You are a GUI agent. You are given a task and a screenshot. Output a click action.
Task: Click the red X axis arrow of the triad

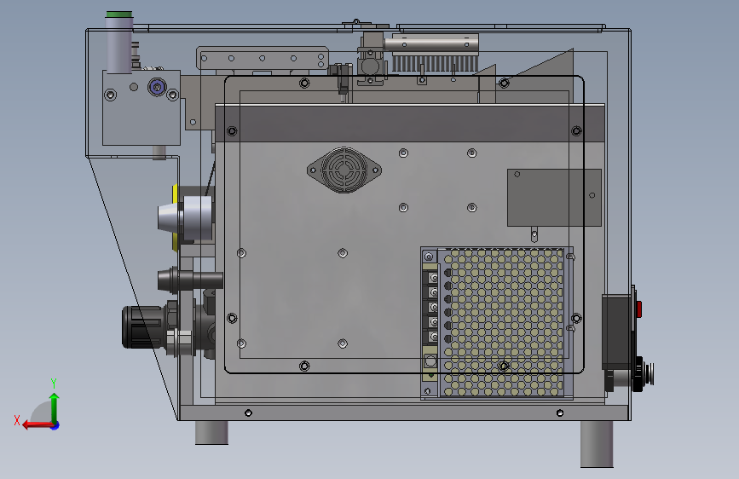click(38, 425)
